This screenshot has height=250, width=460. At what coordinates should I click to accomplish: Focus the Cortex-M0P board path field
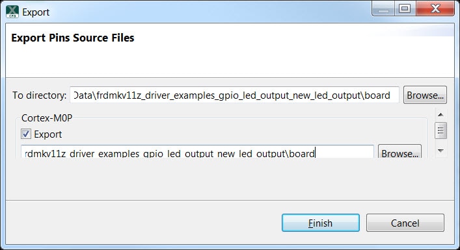pos(197,151)
